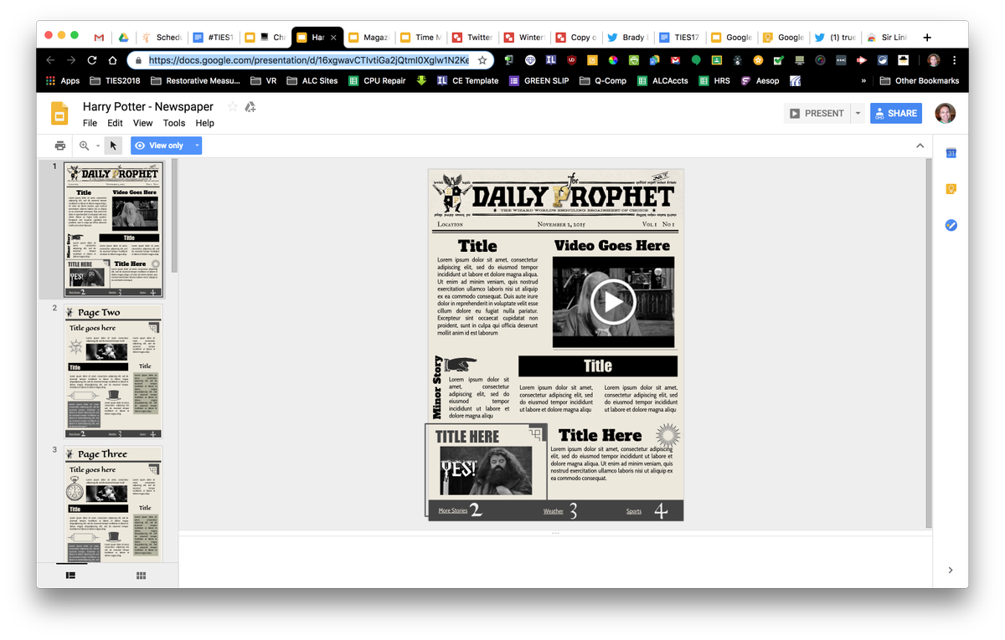Viewport: 1005px width, 640px height.
Task: Click the Google Slides home logo
Action: coord(59,114)
